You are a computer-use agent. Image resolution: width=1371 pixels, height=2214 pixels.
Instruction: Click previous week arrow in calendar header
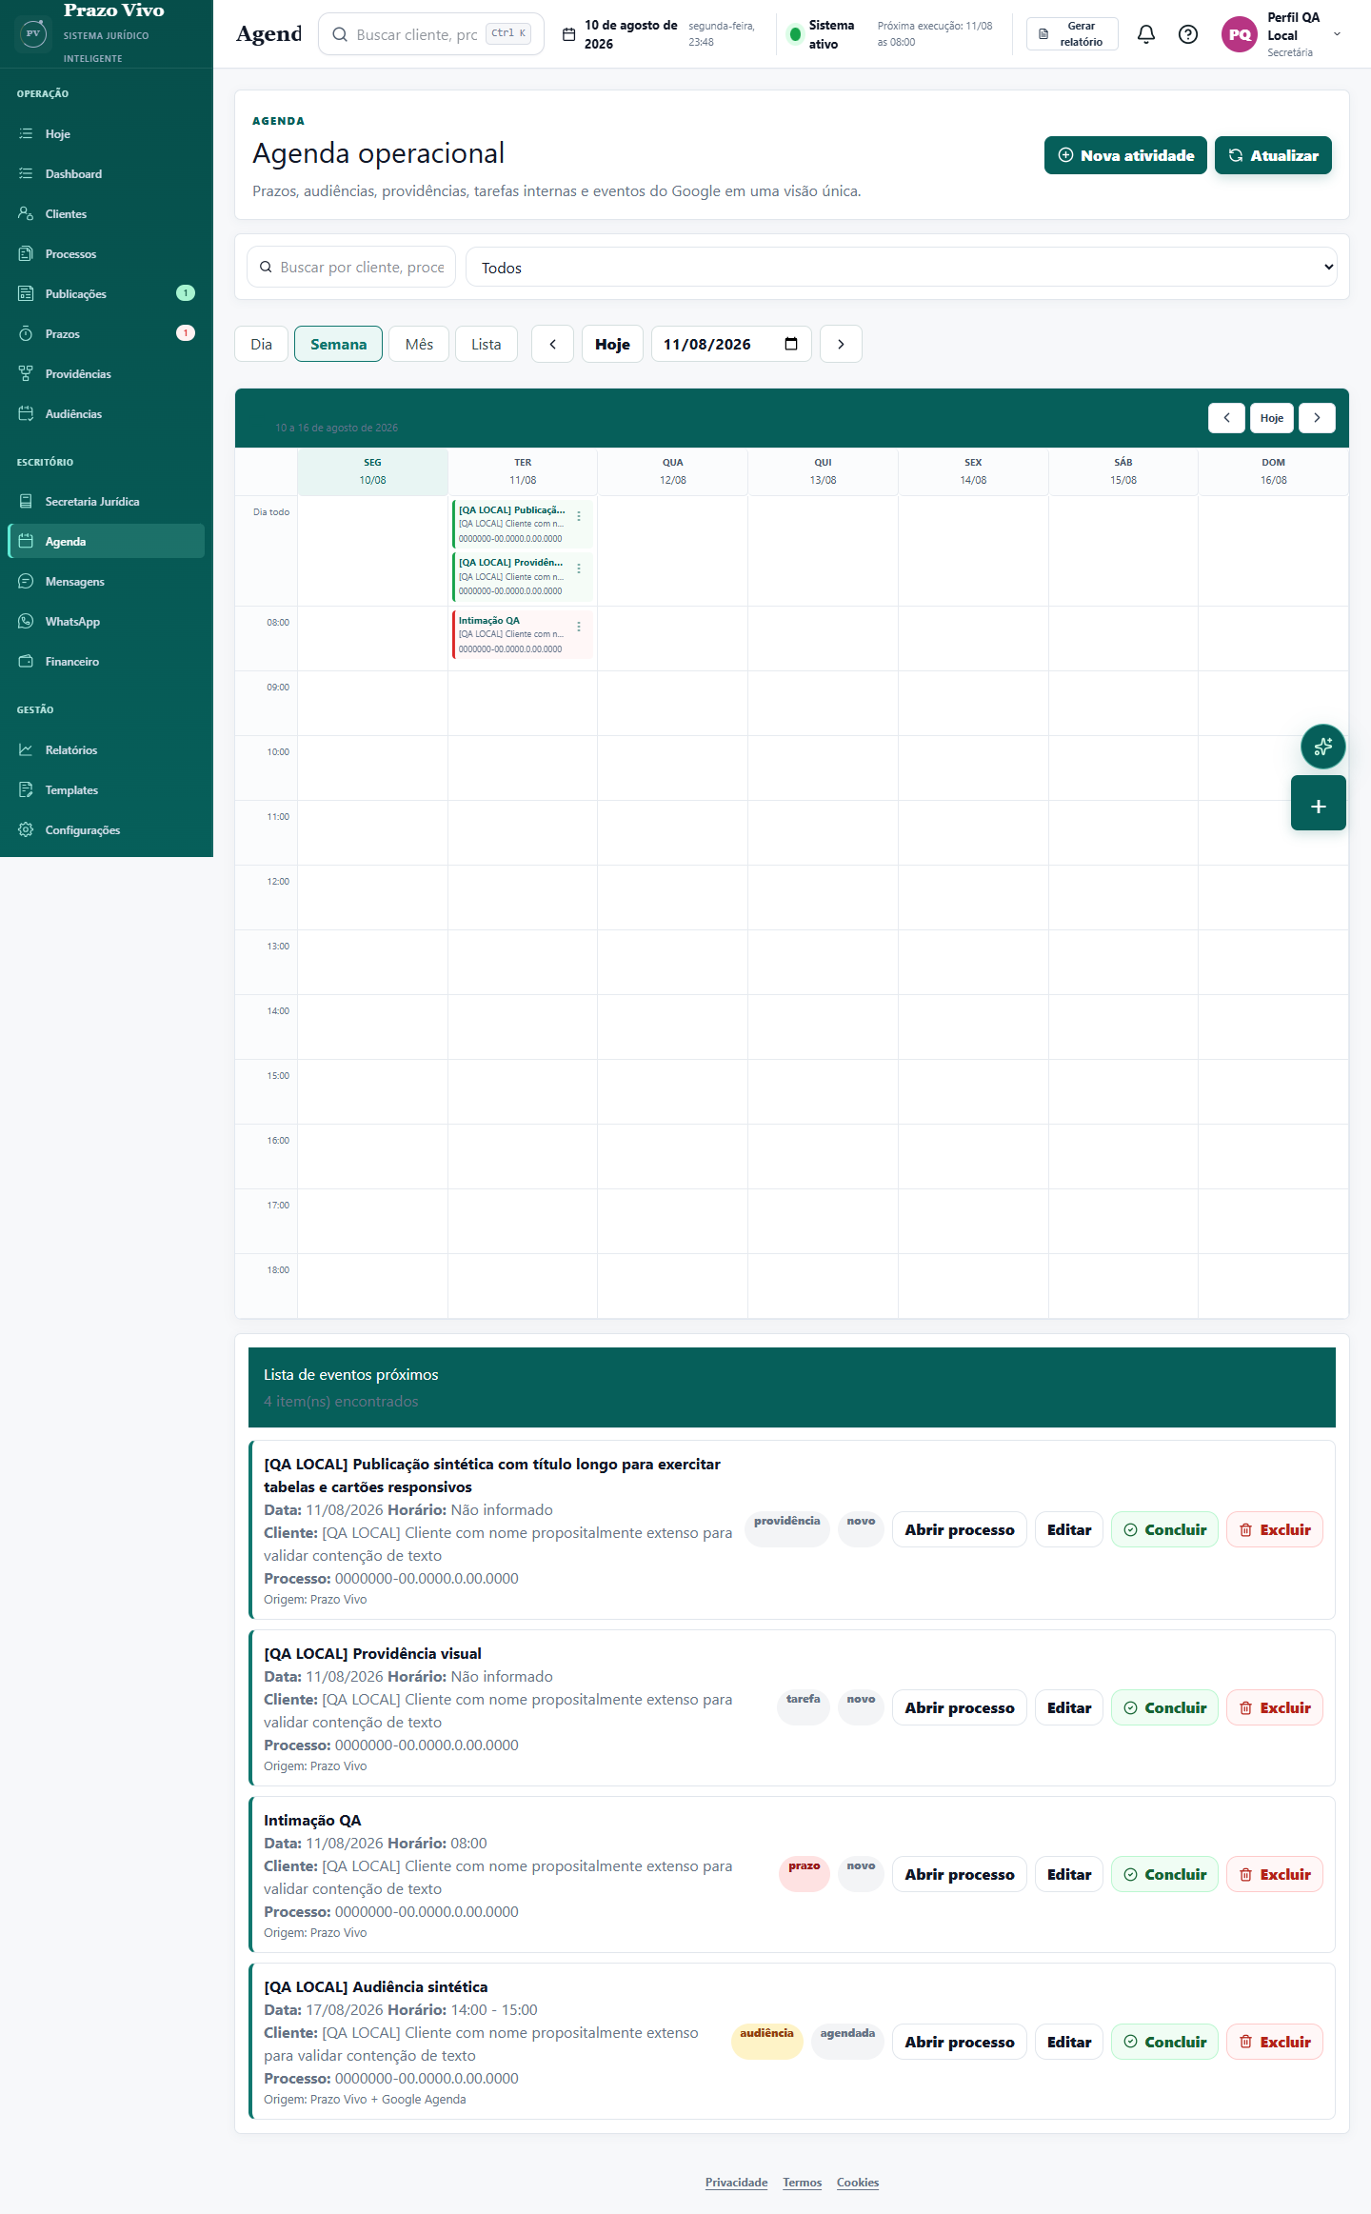click(x=1226, y=418)
